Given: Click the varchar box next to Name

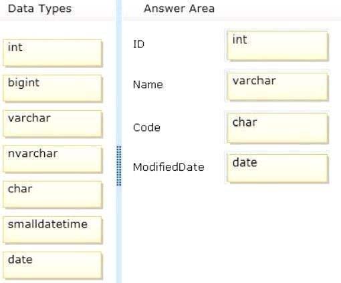Looking at the screenshot, I should pyautogui.click(x=277, y=87).
